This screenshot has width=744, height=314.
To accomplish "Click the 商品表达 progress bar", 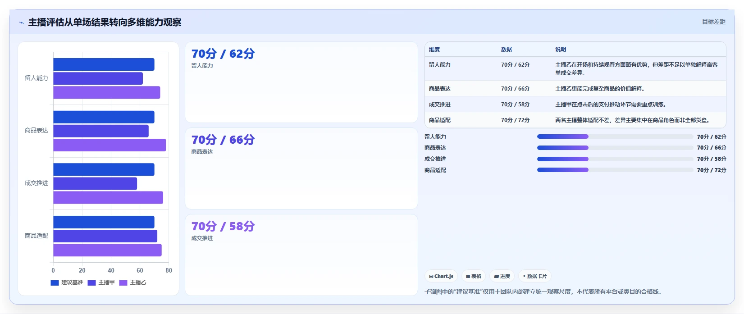I will coord(615,148).
